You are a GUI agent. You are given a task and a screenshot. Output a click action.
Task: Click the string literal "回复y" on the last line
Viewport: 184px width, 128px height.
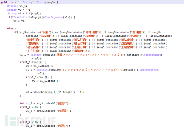click(x=62, y=126)
